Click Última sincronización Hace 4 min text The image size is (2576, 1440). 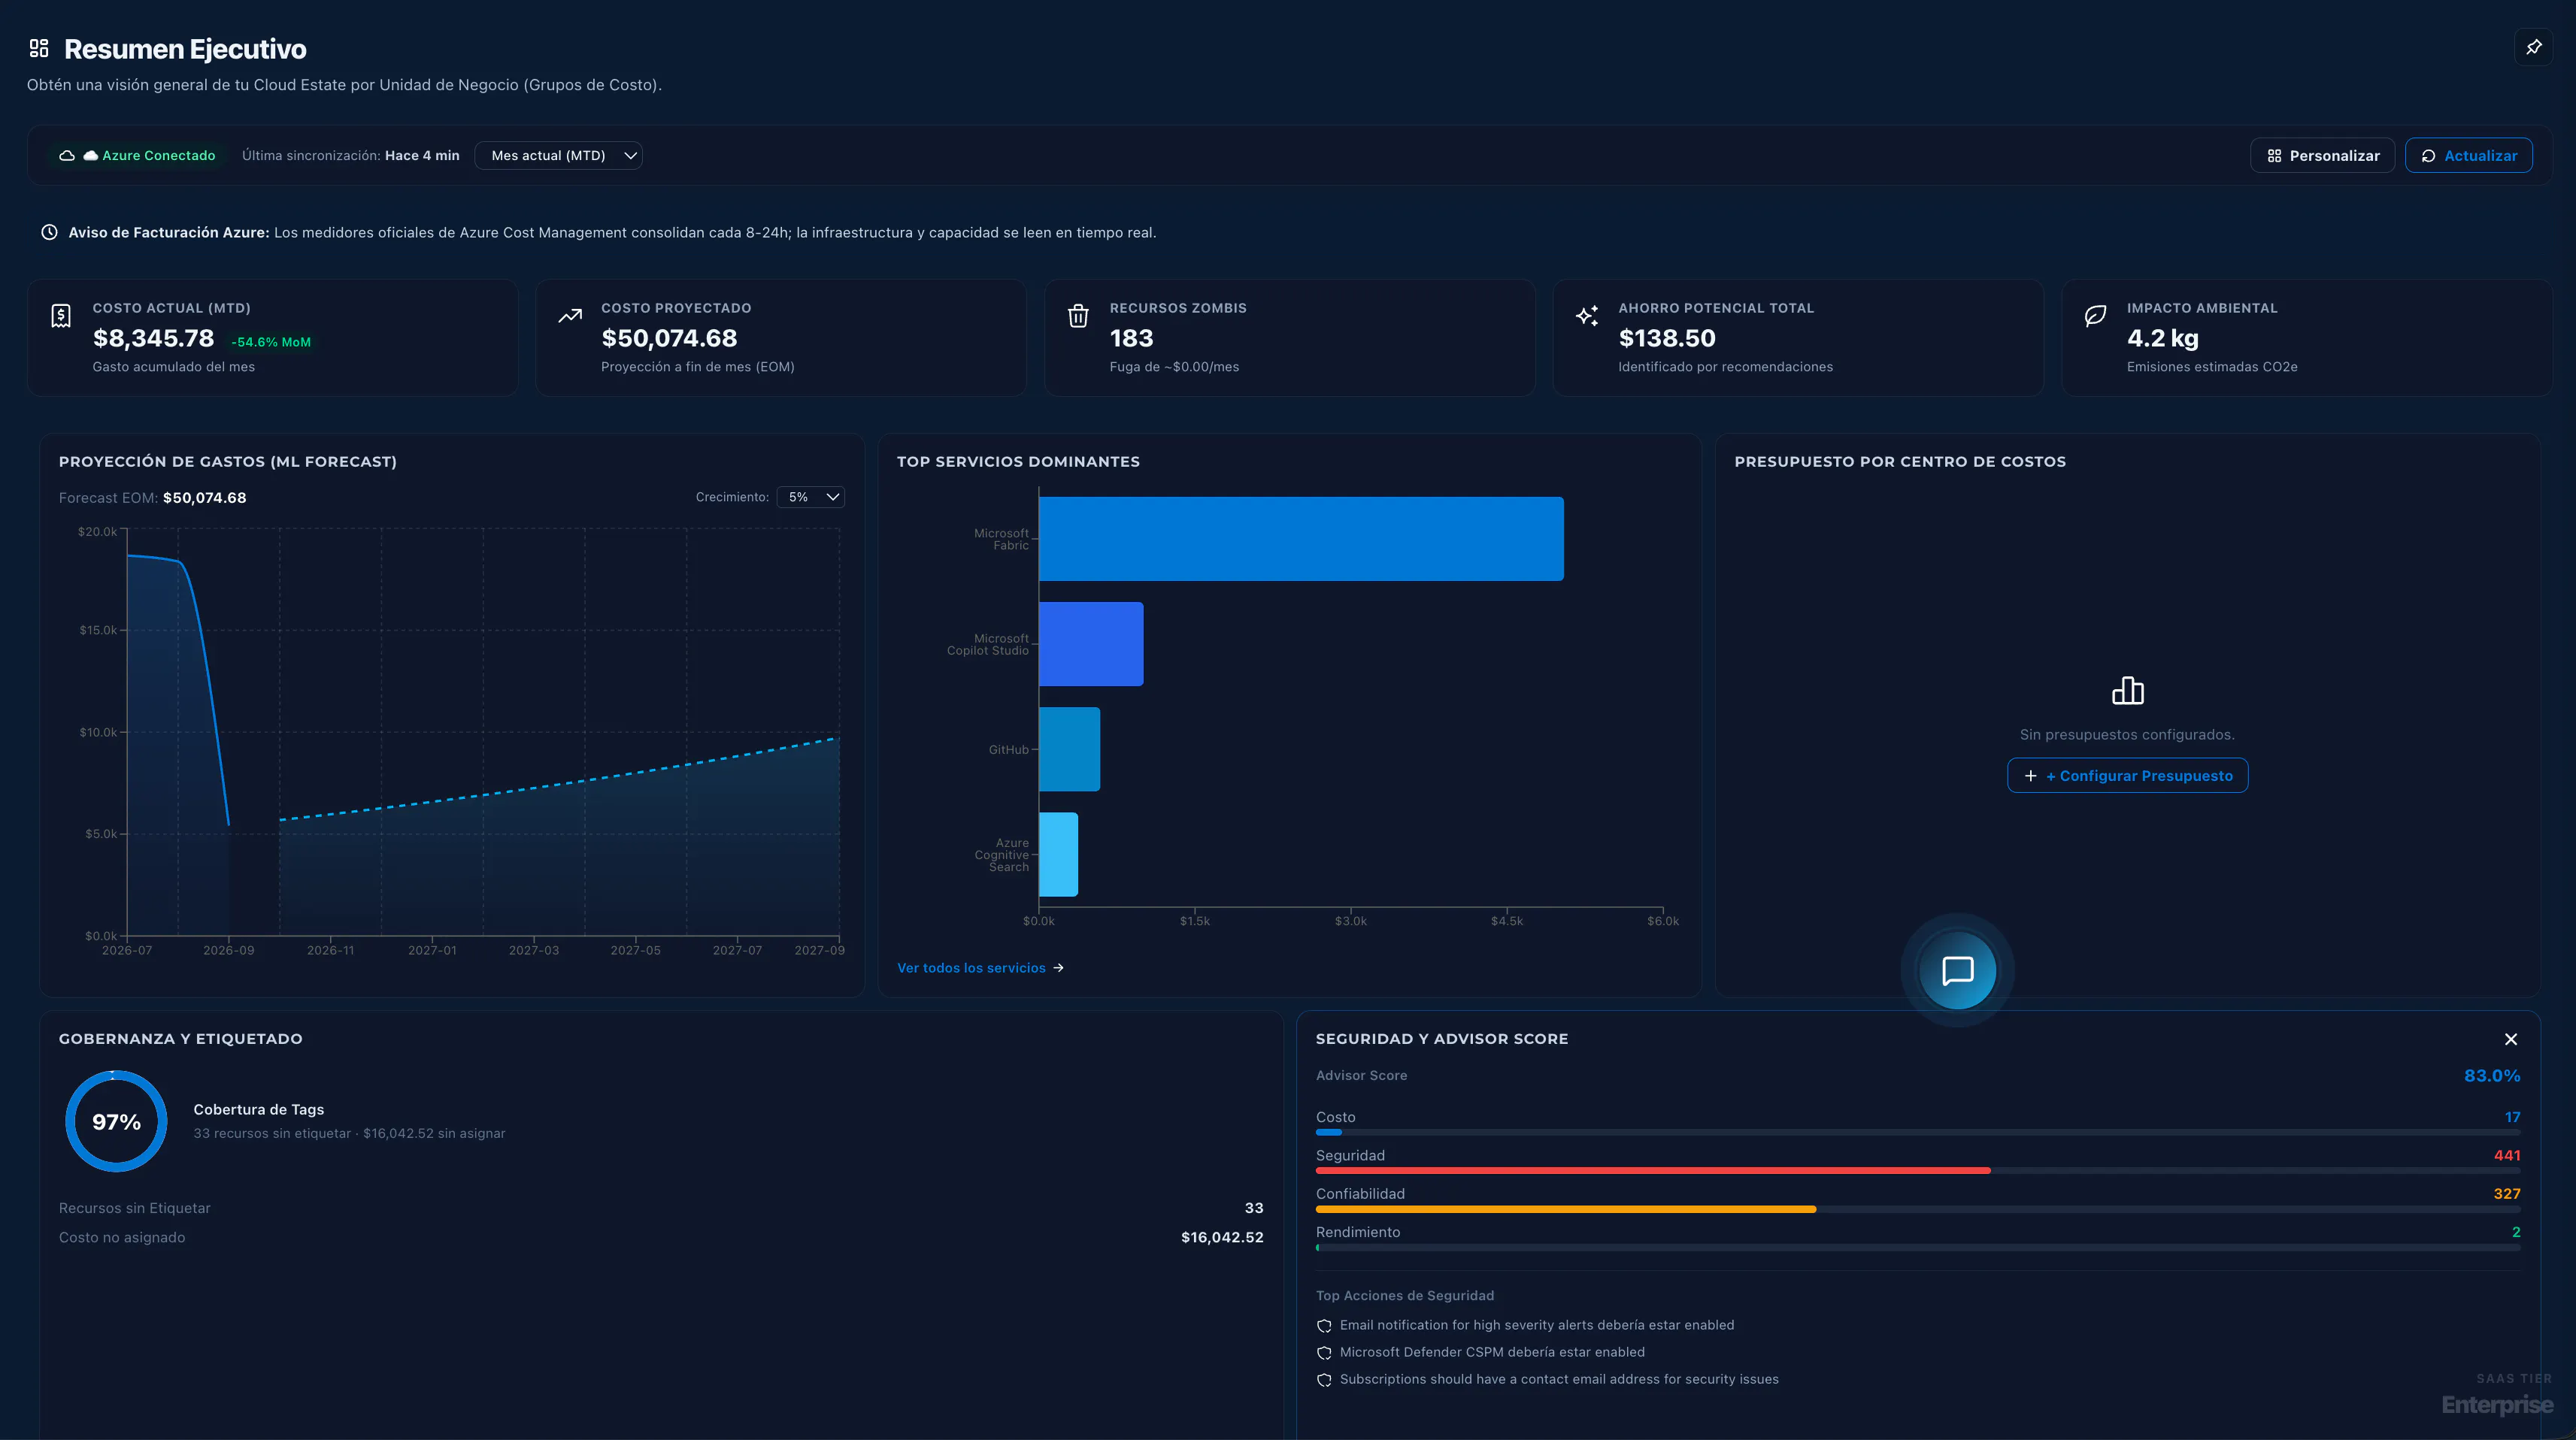350,156
